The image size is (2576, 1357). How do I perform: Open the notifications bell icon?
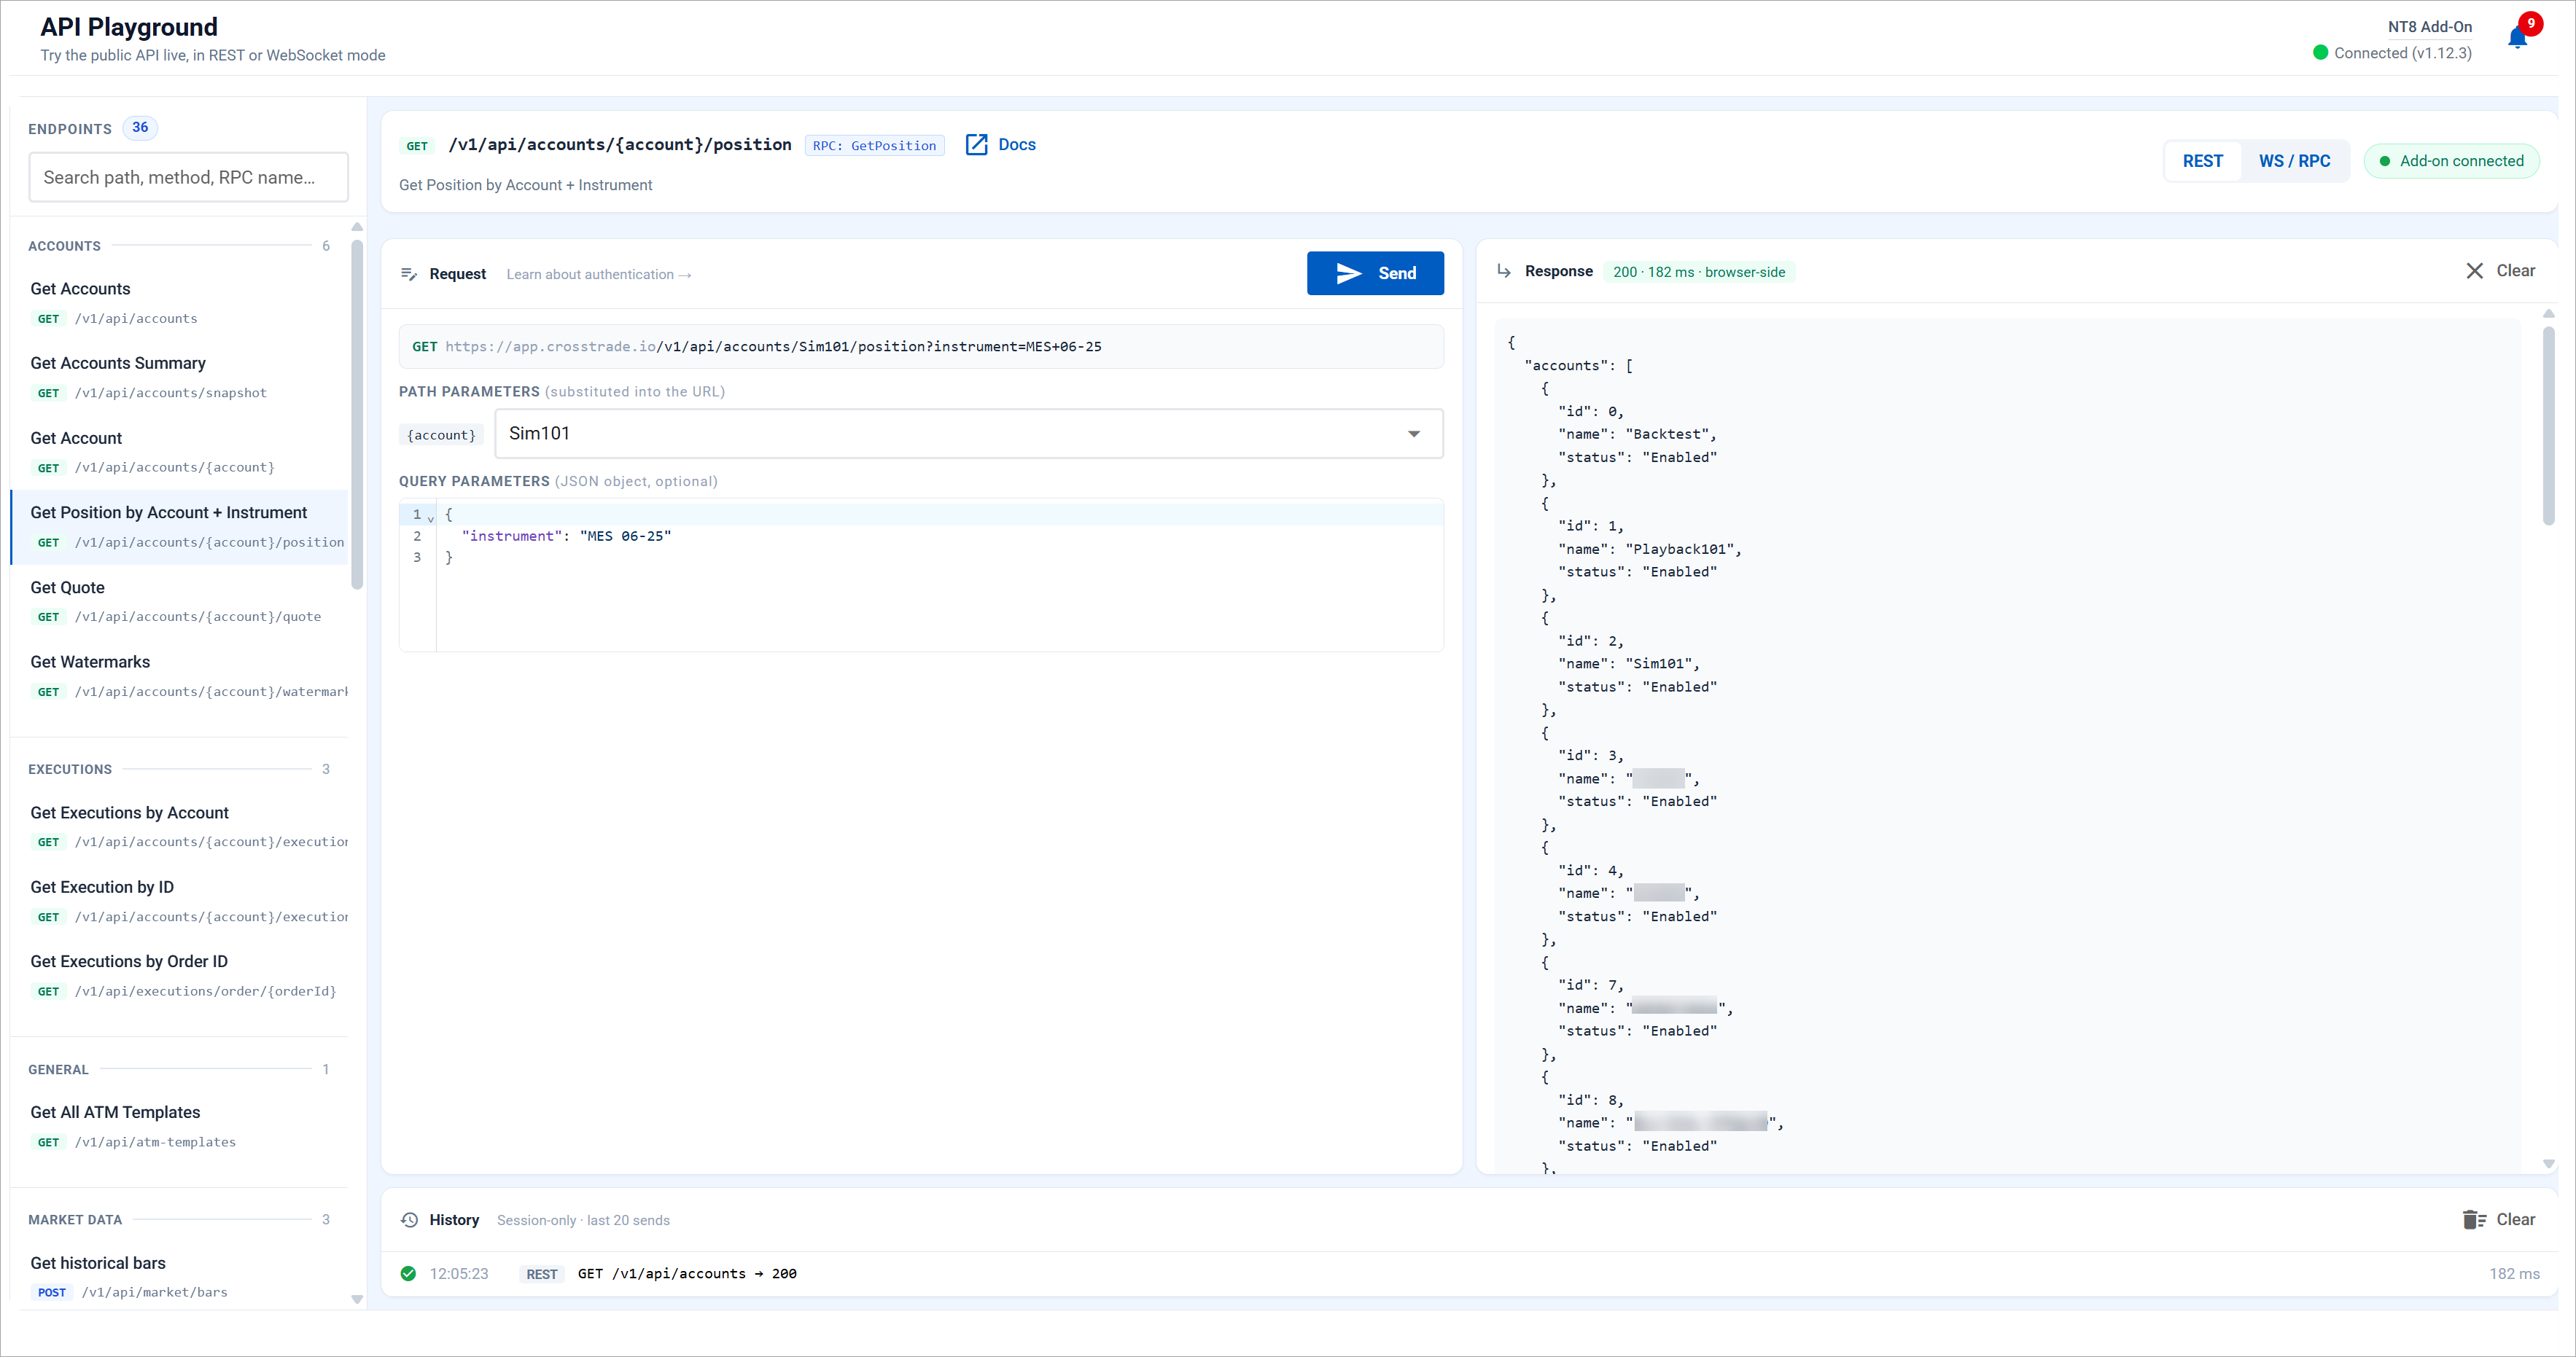click(2517, 39)
